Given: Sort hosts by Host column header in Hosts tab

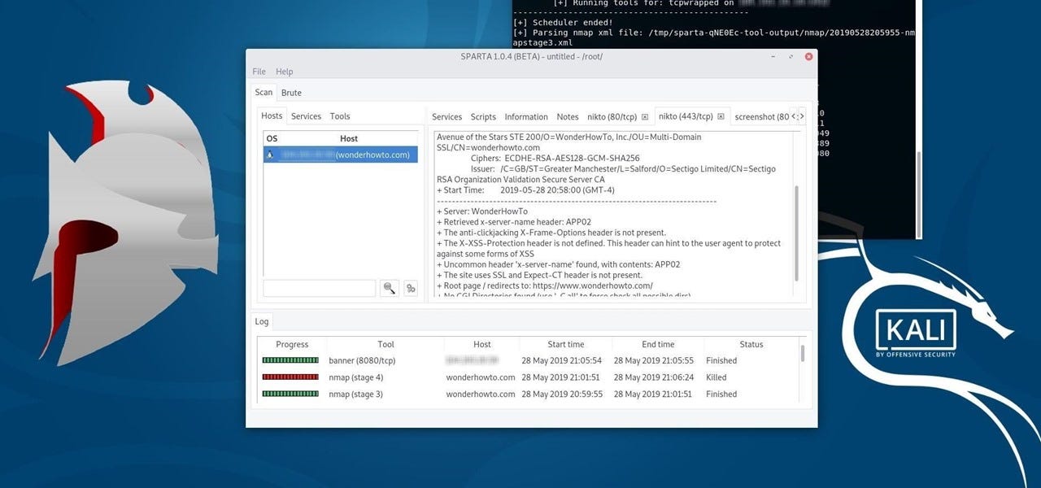Looking at the screenshot, I should 349,138.
